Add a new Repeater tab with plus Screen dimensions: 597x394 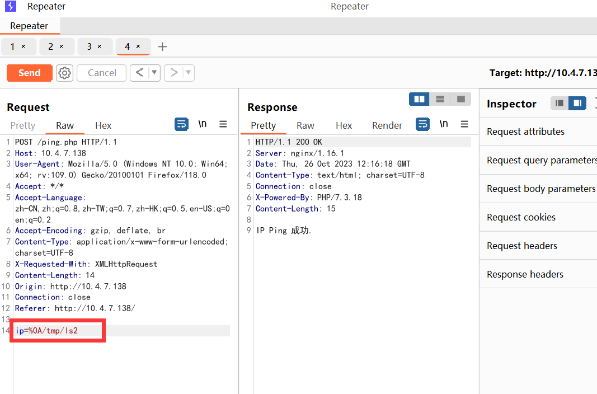pyautogui.click(x=163, y=46)
